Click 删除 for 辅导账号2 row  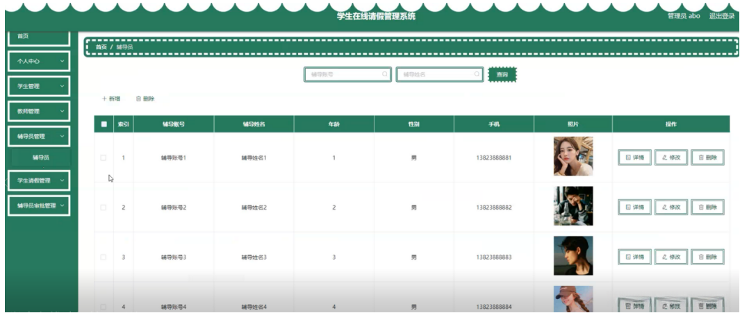coord(707,207)
